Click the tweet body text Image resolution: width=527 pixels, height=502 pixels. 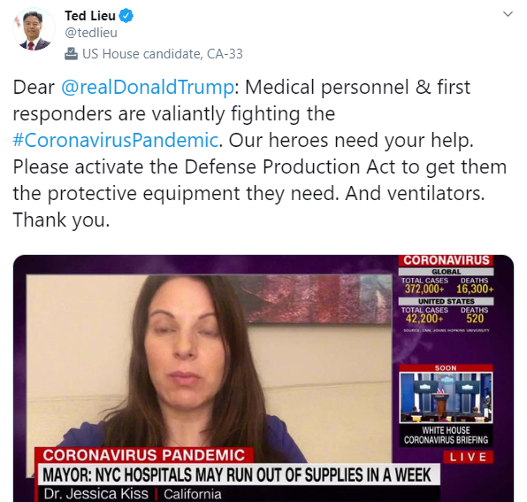pos(259,153)
